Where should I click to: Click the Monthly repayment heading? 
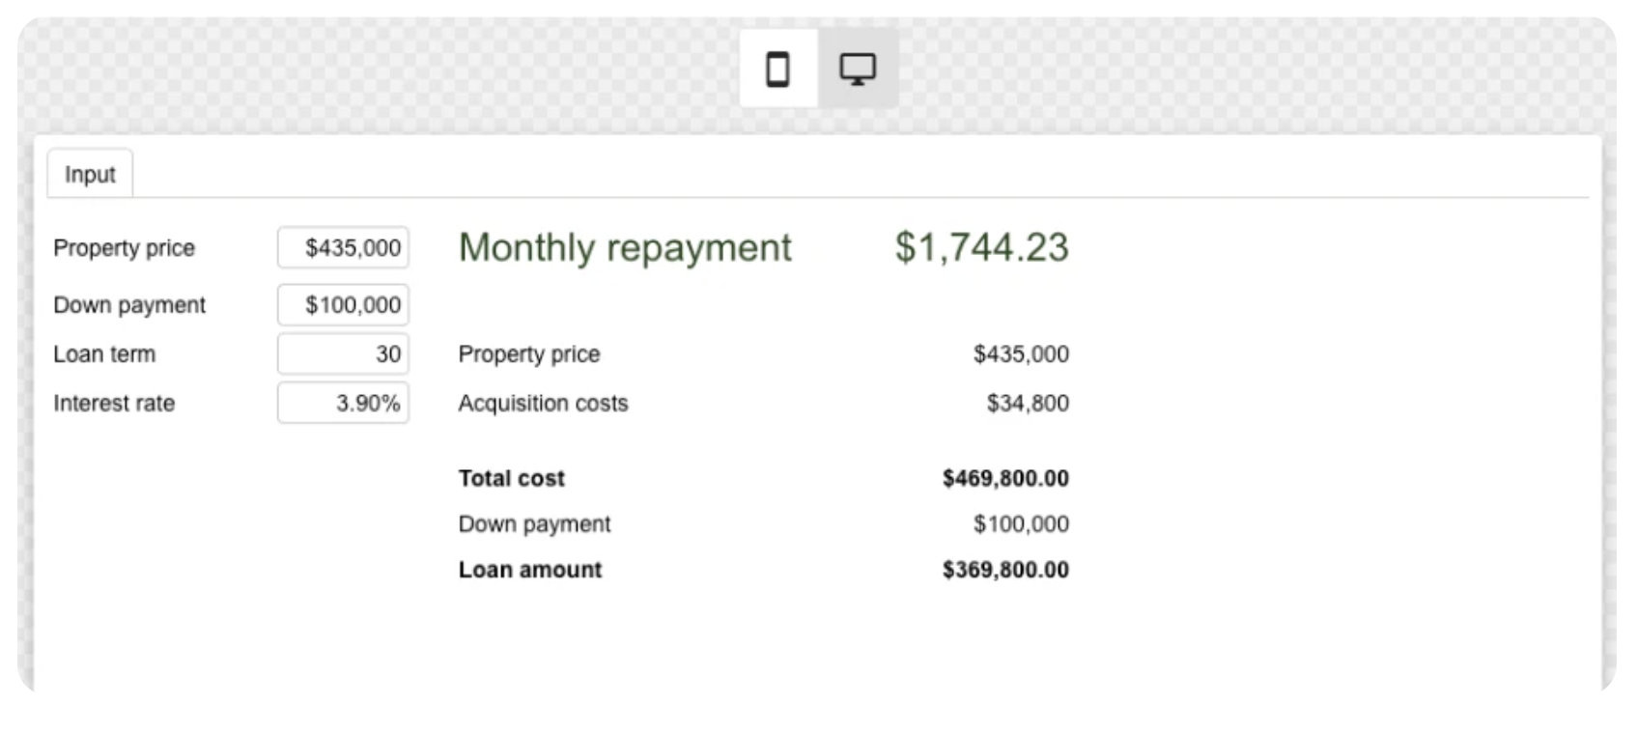pyautogui.click(x=625, y=248)
